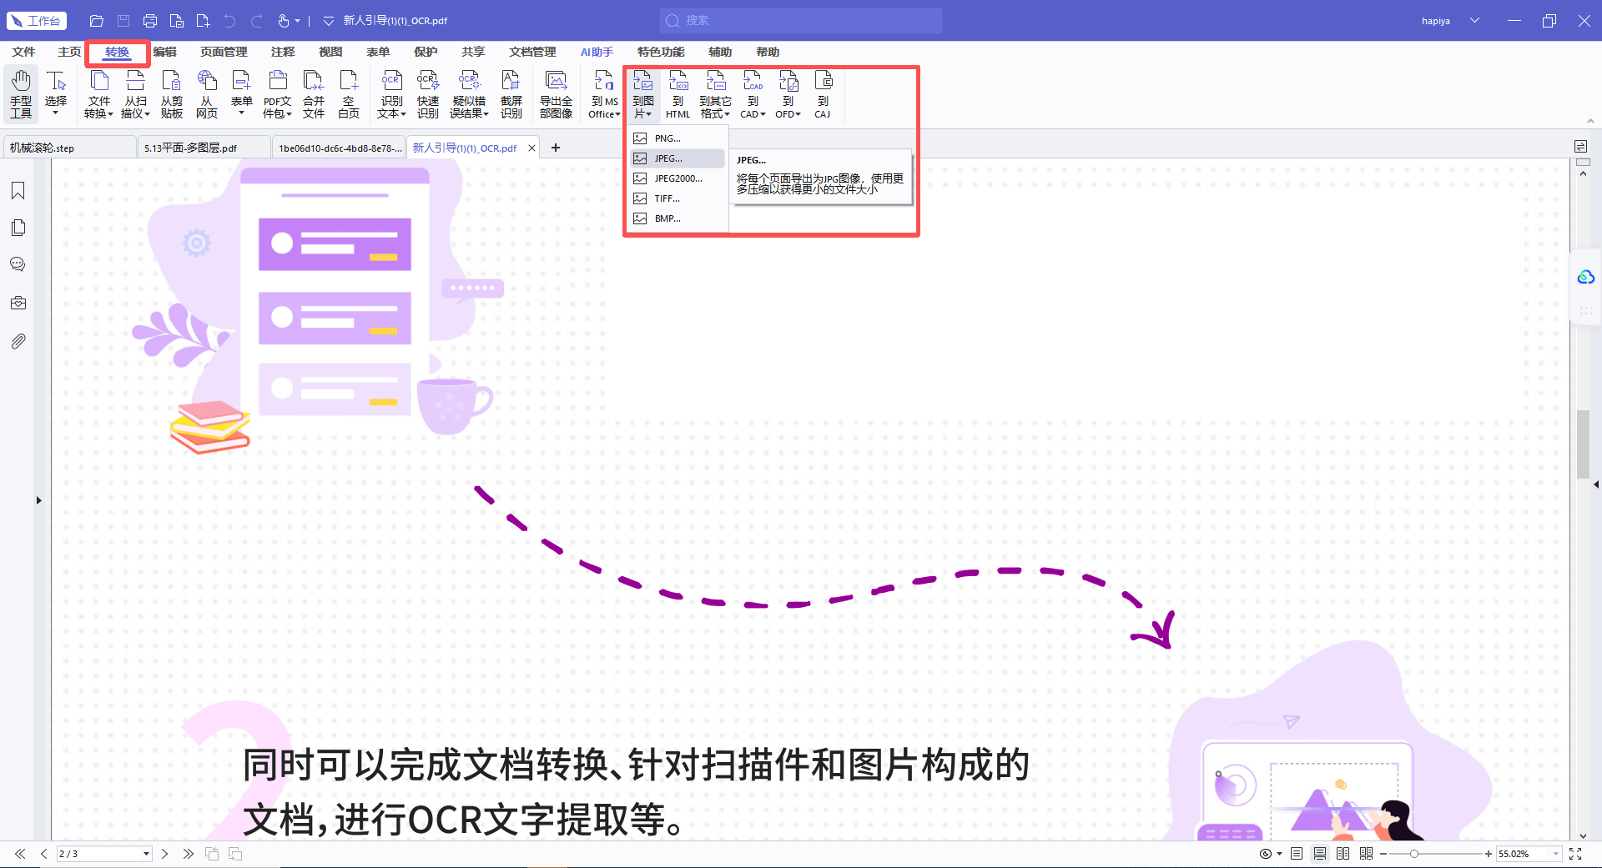This screenshot has height=868, width=1602.
Task: Click 快速识别 quick OCR icon
Action: coord(427,93)
